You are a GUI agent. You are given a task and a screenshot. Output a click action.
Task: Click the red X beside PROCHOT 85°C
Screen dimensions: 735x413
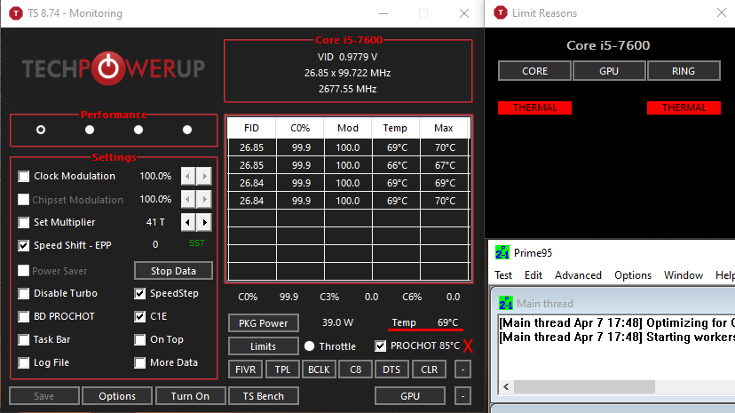(x=468, y=346)
